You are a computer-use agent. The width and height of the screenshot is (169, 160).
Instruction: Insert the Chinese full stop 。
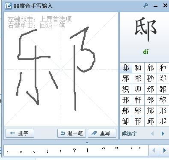[21, 152]
